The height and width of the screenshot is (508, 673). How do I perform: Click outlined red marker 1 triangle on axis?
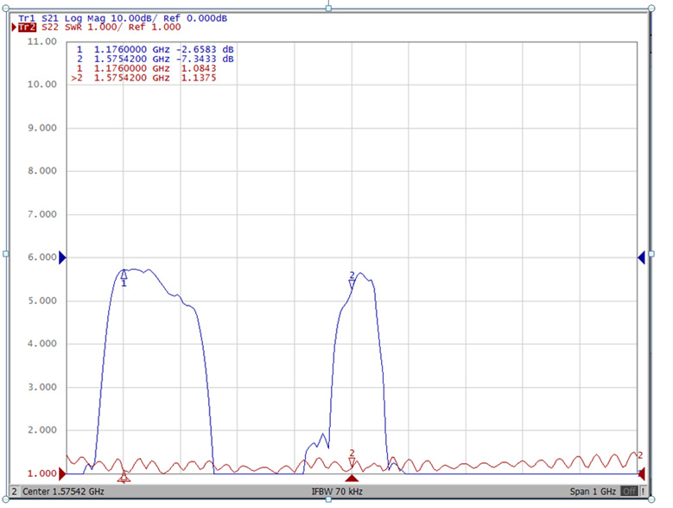124,477
